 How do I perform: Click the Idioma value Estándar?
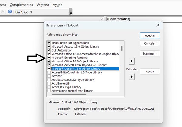coord(81,114)
